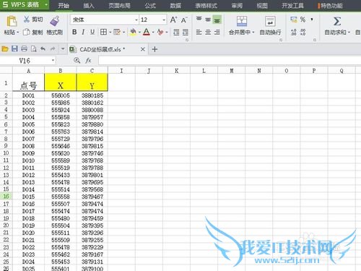Open fill color dropdown arrow
The height and width of the screenshot is (271, 361).
click(x=139, y=32)
